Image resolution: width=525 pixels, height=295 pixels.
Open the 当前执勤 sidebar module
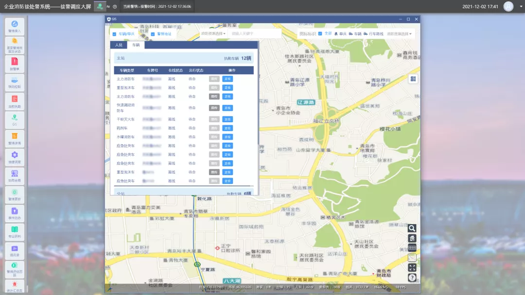pos(15,101)
